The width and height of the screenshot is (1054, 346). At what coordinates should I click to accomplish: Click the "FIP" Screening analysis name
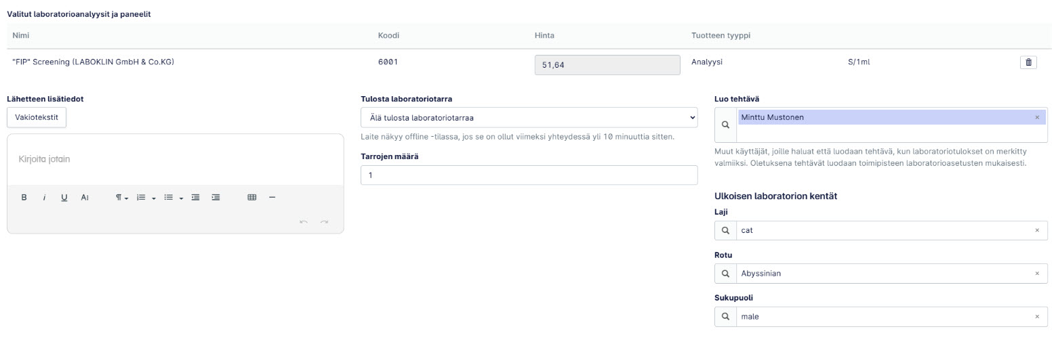click(x=93, y=62)
